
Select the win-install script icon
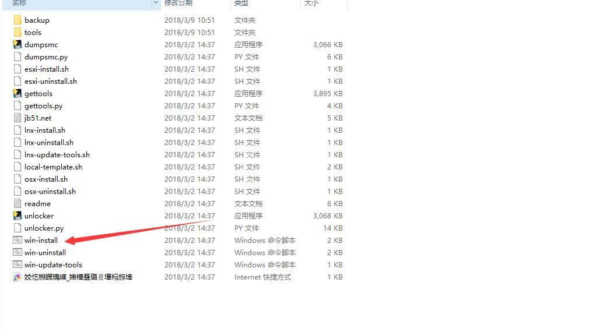tap(17, 240)
